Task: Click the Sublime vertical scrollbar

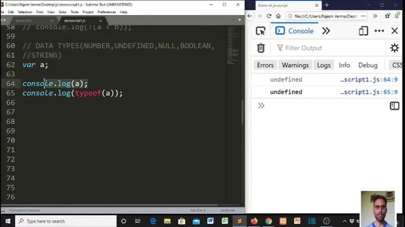Action: (x=242, y=112)
